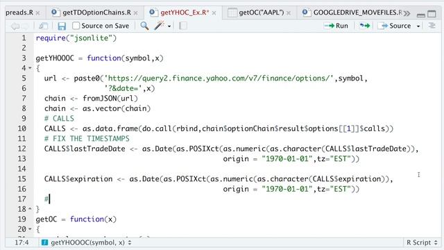Click the fold end marker at line 18
Viewport: 444px width, 250px height.
click(30, 209)
